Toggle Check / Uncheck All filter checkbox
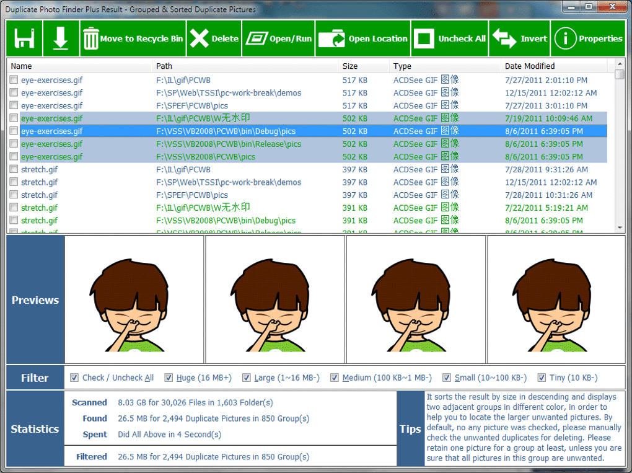Screen dimensions: 632x473 (74, 378)
